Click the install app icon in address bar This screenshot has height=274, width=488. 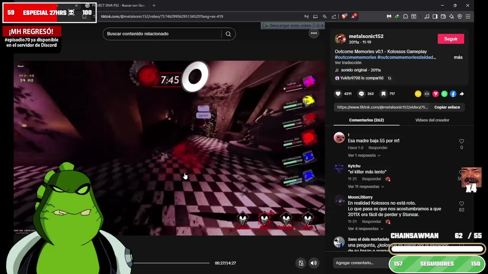point(315,16)
